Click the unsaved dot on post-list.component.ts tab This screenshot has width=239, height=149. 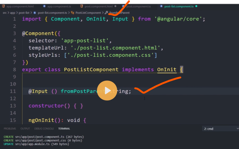coord(197,6)
